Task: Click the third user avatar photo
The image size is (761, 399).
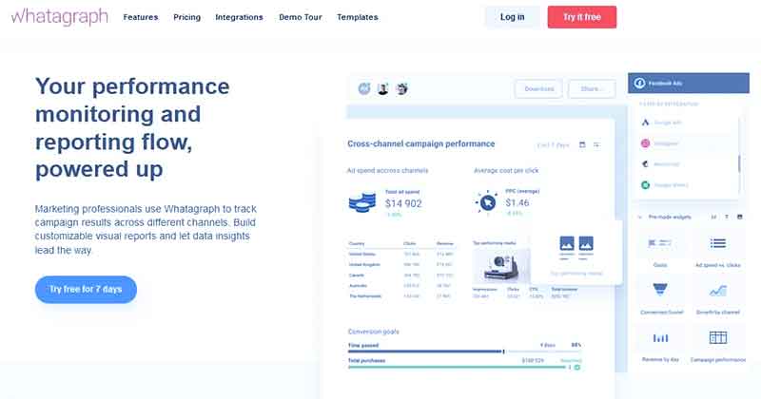Action: [401, 88]
